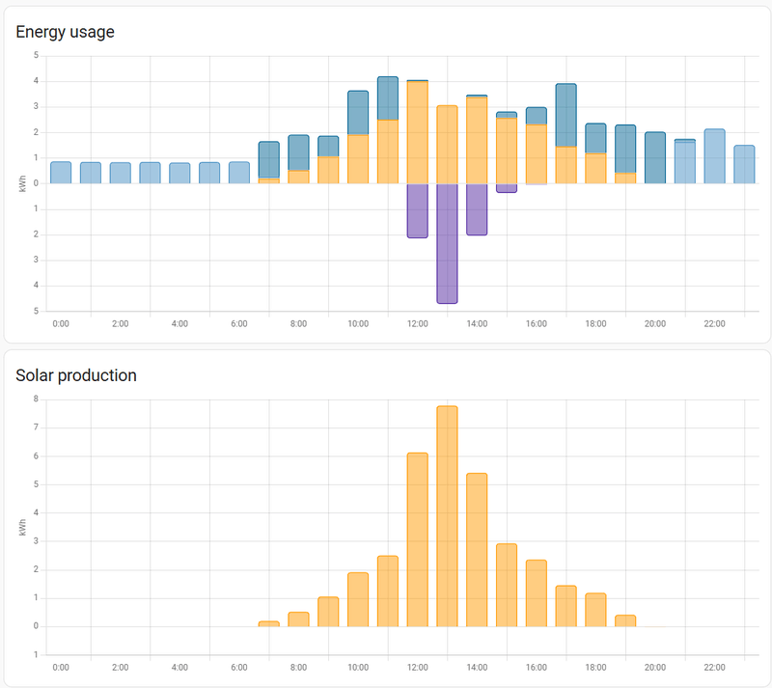Click the kWh axis label in Solar production
Viewport: 772px width, 688px height.
pyautogui.click(x=22, y=527)
